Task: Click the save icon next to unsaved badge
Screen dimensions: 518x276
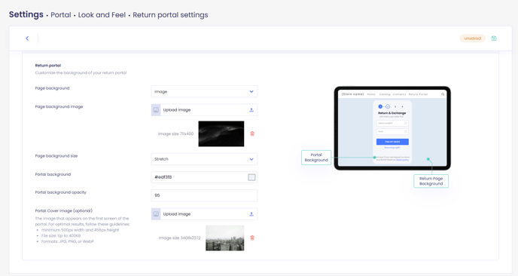Action: click(x=494, y=38)
